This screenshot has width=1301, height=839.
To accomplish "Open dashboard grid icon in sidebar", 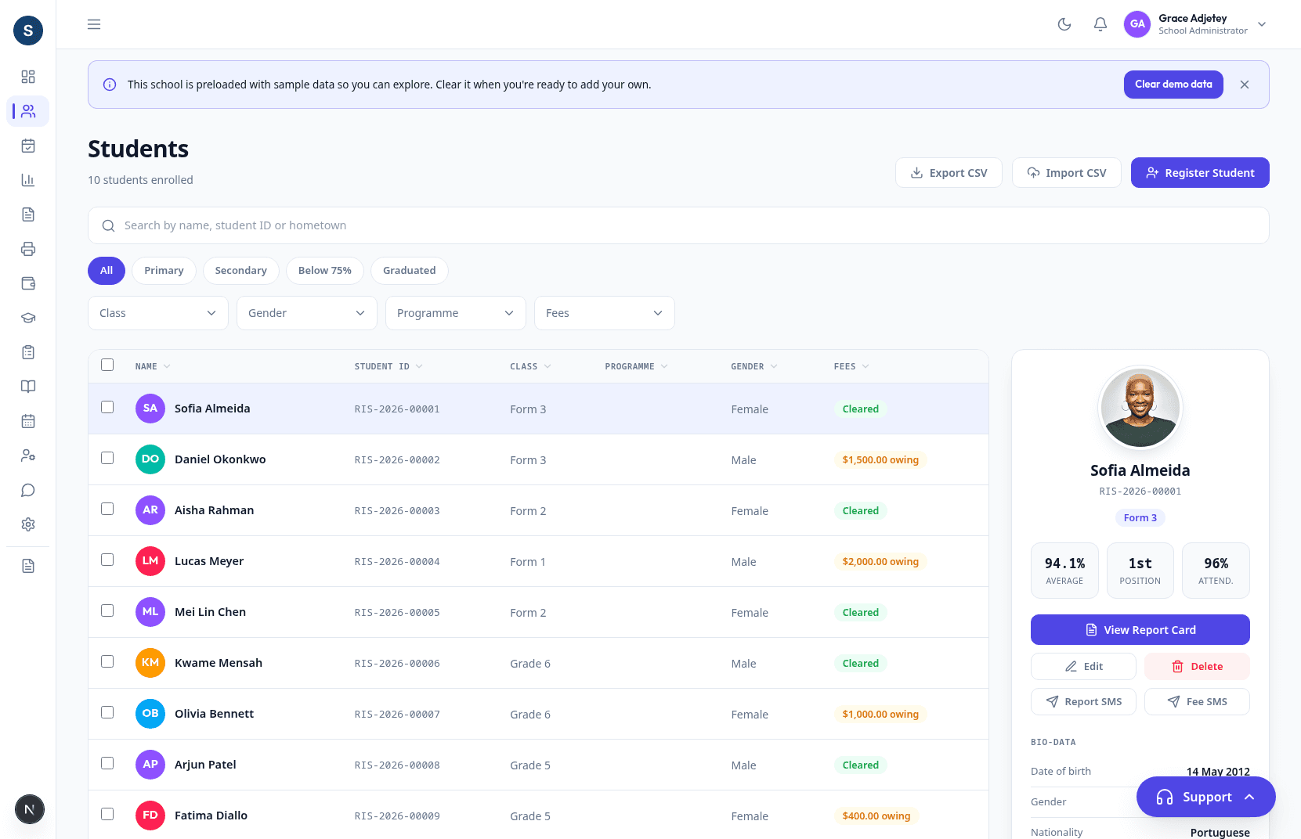I will coord(28,77).
